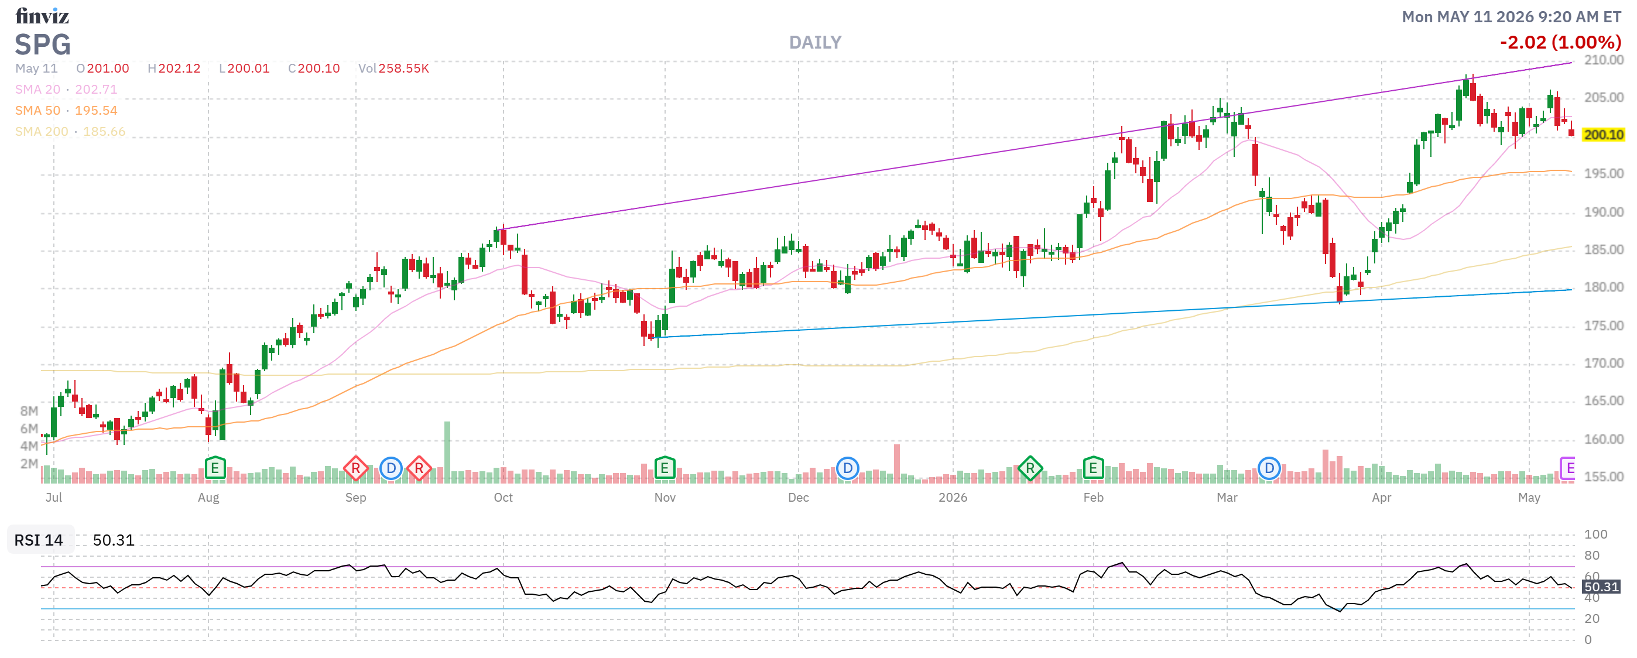Viewport: 1637px width, 658px height.
Task: Click the 2026 label on the time axis
Action: (953, 498)
